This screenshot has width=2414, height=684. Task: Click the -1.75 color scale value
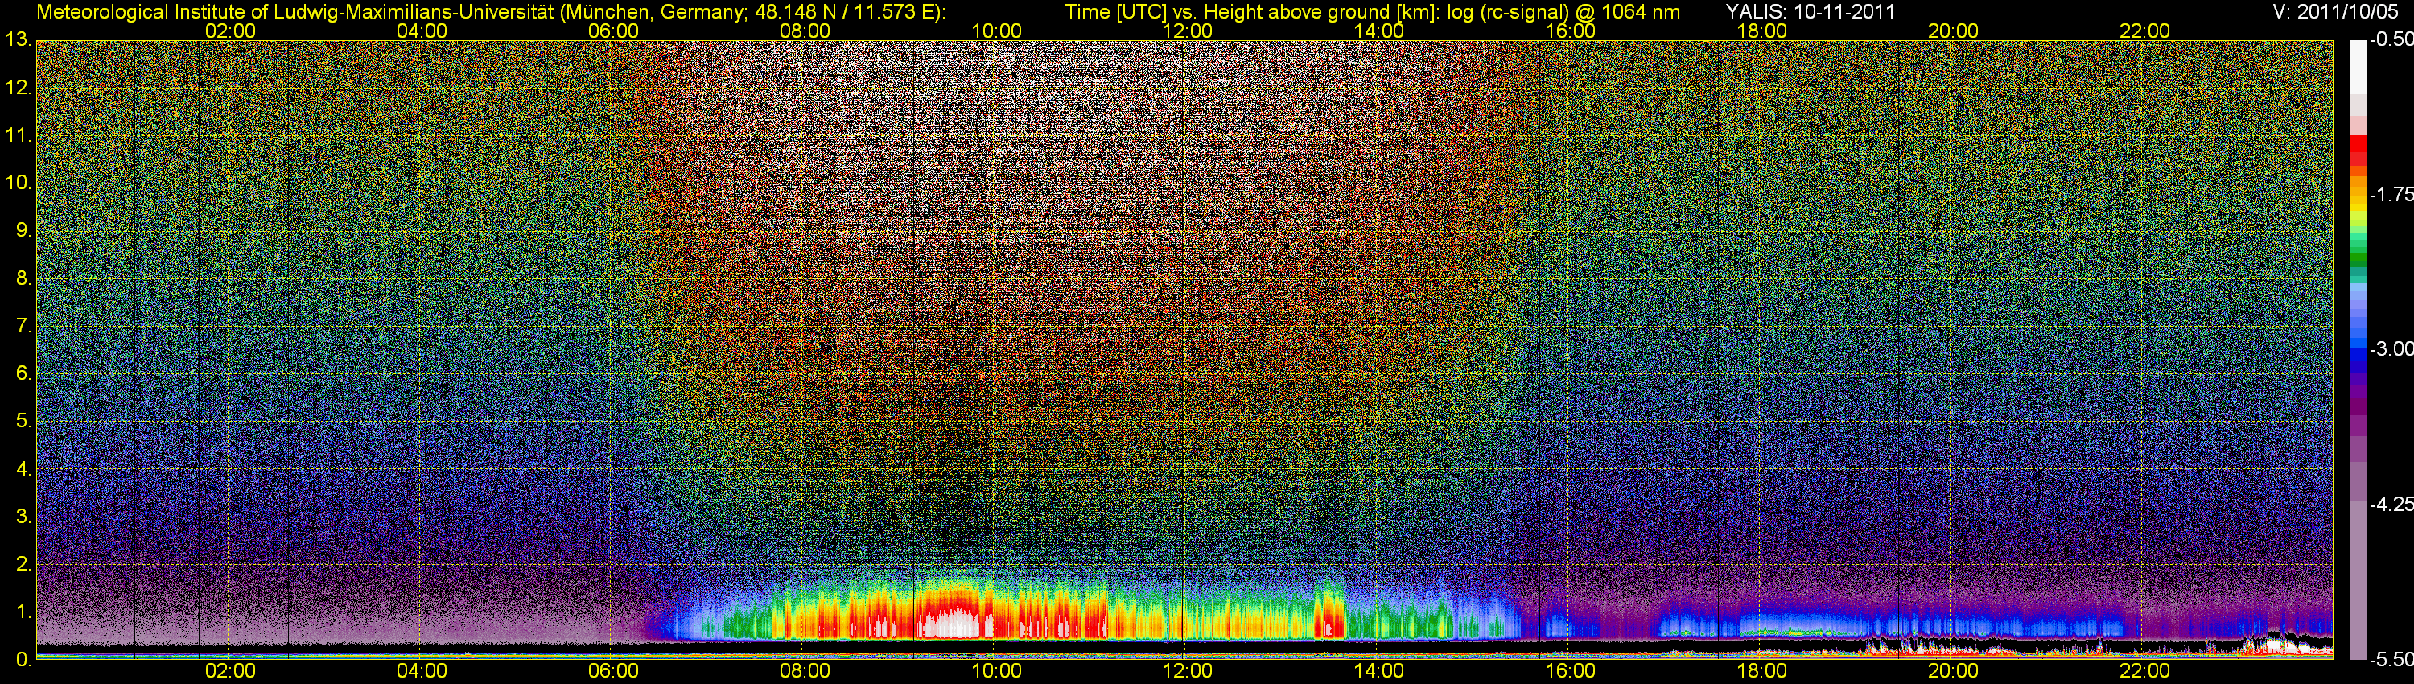[2391, 195]
